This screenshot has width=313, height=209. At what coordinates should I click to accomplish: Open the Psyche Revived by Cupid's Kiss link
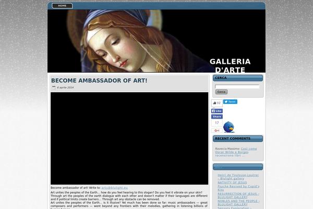pyautogui.click(x=237, y=188)
